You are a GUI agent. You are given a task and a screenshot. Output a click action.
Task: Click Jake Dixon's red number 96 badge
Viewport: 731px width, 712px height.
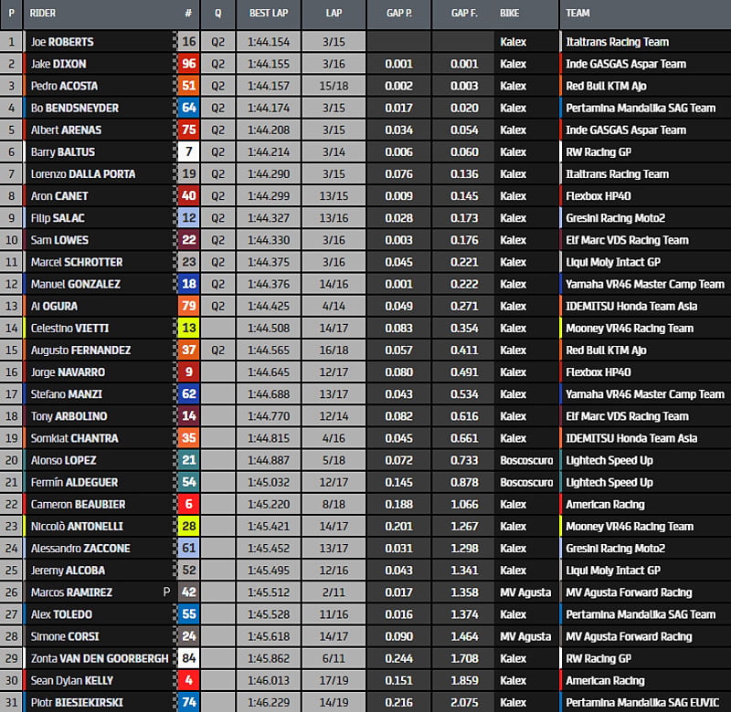[188, 64]
